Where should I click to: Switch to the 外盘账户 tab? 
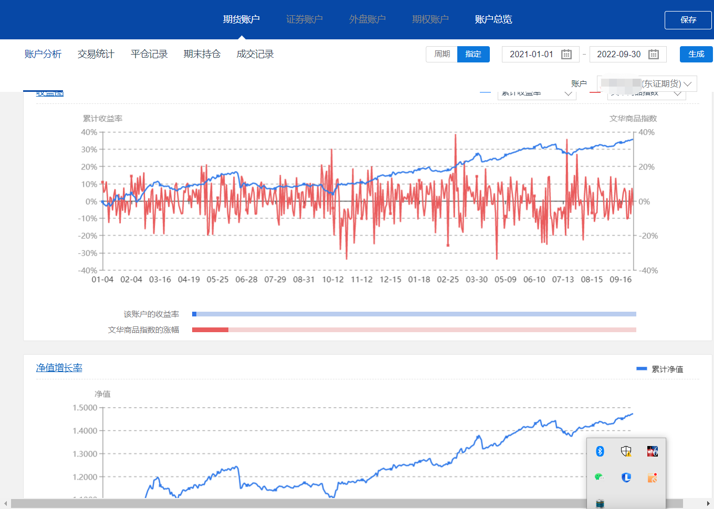point(367,19)
